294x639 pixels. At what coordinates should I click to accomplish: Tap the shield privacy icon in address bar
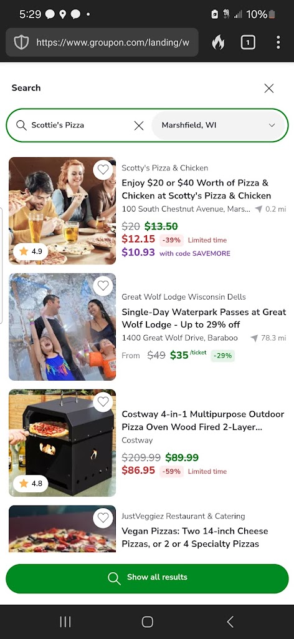pyautogui.click(x=22, y=42)
